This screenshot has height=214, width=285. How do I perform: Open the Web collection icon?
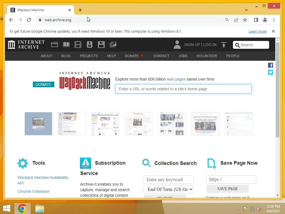point(55,45)
